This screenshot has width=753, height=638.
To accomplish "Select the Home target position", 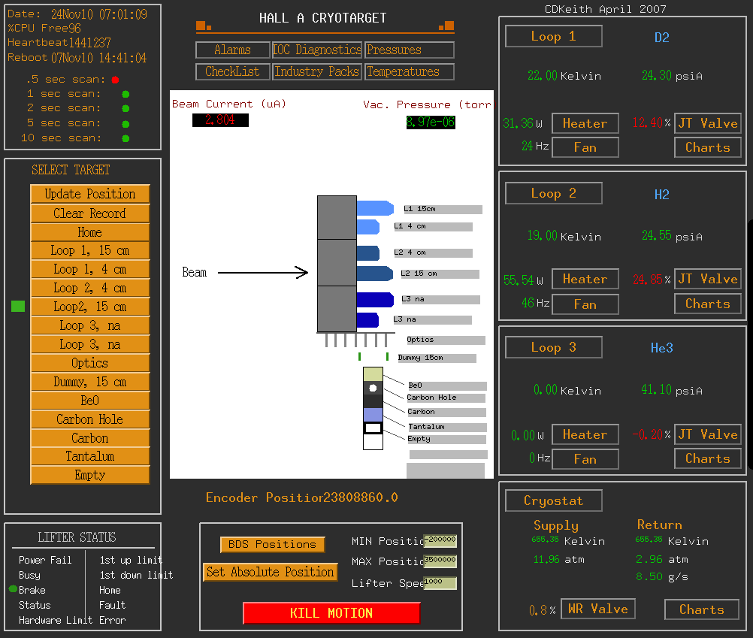I will [89, 232].
